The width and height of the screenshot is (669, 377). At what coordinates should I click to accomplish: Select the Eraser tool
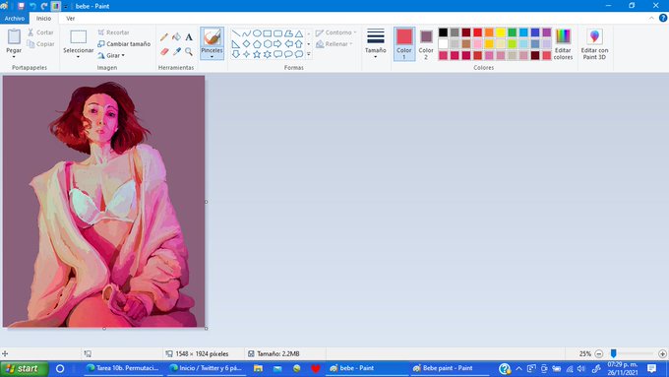[x=164, y=51]
